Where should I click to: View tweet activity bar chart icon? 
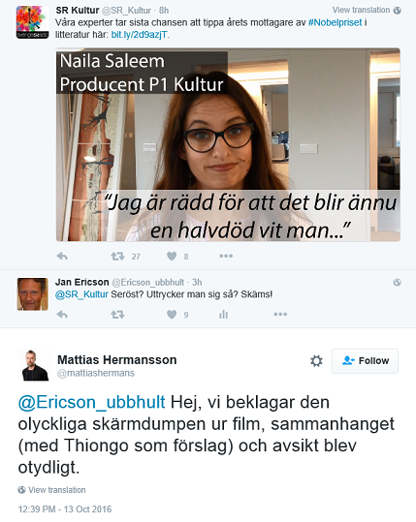tap(224, 314)
